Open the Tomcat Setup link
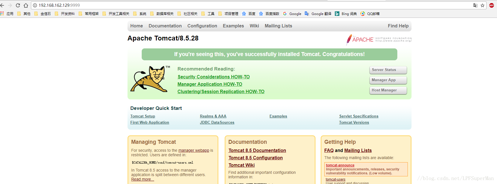This screenshot has width=497, height=184. [x=143, y=116]
